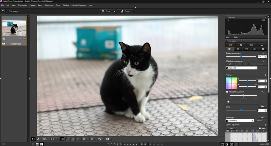The image size is (271, 146).
Task: Open the background color swatch dropdown
Action: click(x=87, y=139)
